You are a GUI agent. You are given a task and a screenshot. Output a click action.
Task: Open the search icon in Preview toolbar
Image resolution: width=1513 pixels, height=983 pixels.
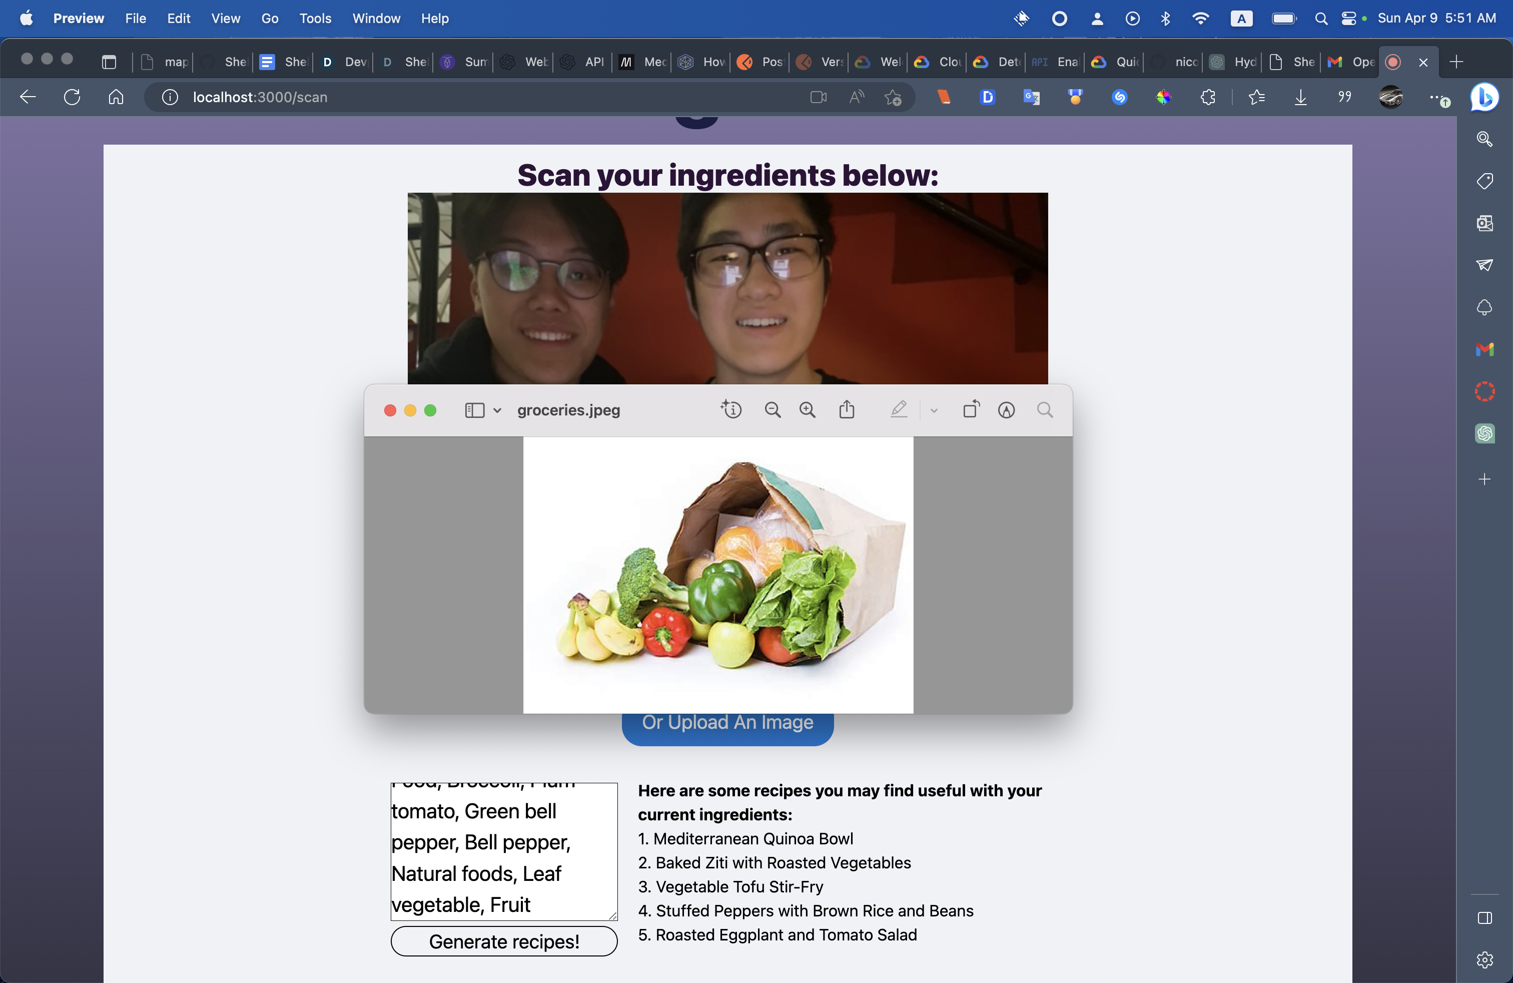[1045, 410]
